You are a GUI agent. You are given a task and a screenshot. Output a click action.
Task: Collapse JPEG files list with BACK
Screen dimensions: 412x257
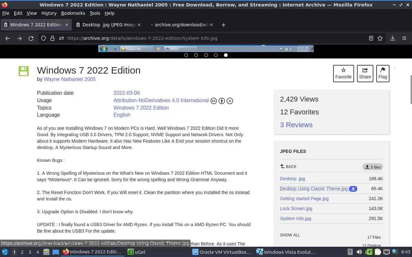[x=288, y=166]
